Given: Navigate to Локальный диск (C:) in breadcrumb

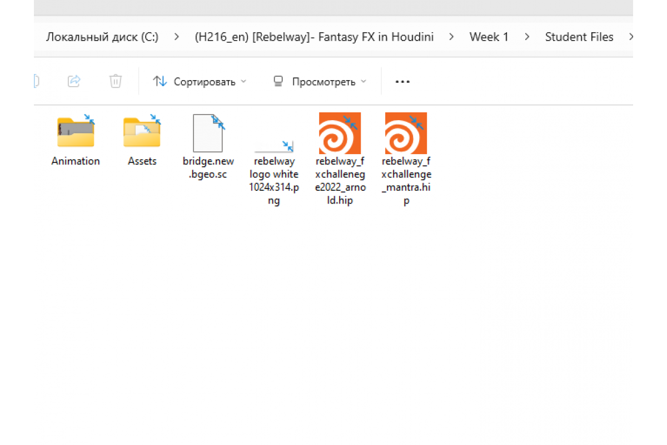Looking at the screenshot, I should (x=102, y=37).
